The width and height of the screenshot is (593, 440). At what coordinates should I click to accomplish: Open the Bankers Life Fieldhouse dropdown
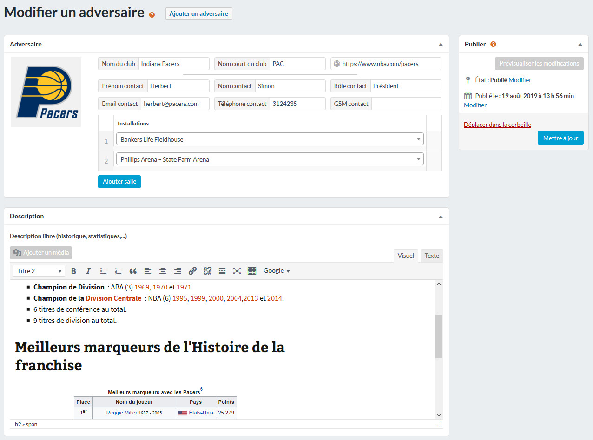(x=270, y=139)
